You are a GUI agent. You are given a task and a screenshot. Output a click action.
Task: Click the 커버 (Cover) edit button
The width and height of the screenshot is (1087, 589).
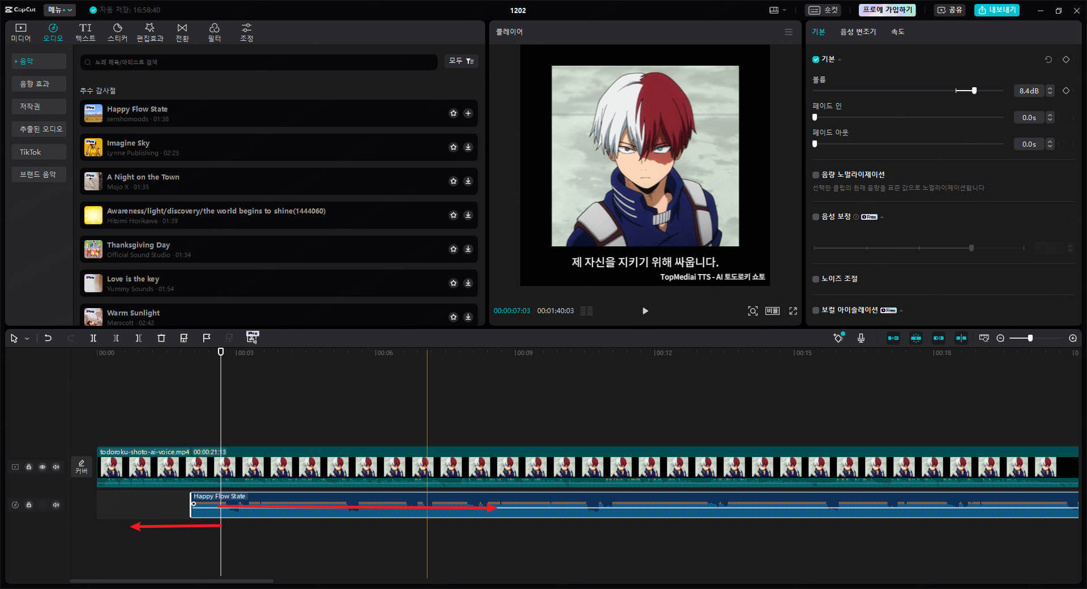tap(82, 467)
